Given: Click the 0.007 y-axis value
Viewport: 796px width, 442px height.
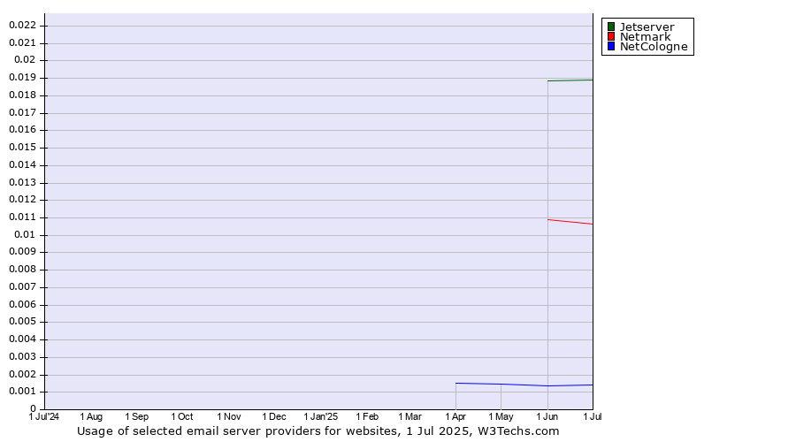Looking at the screenshot, I should [x=22, y=286].
